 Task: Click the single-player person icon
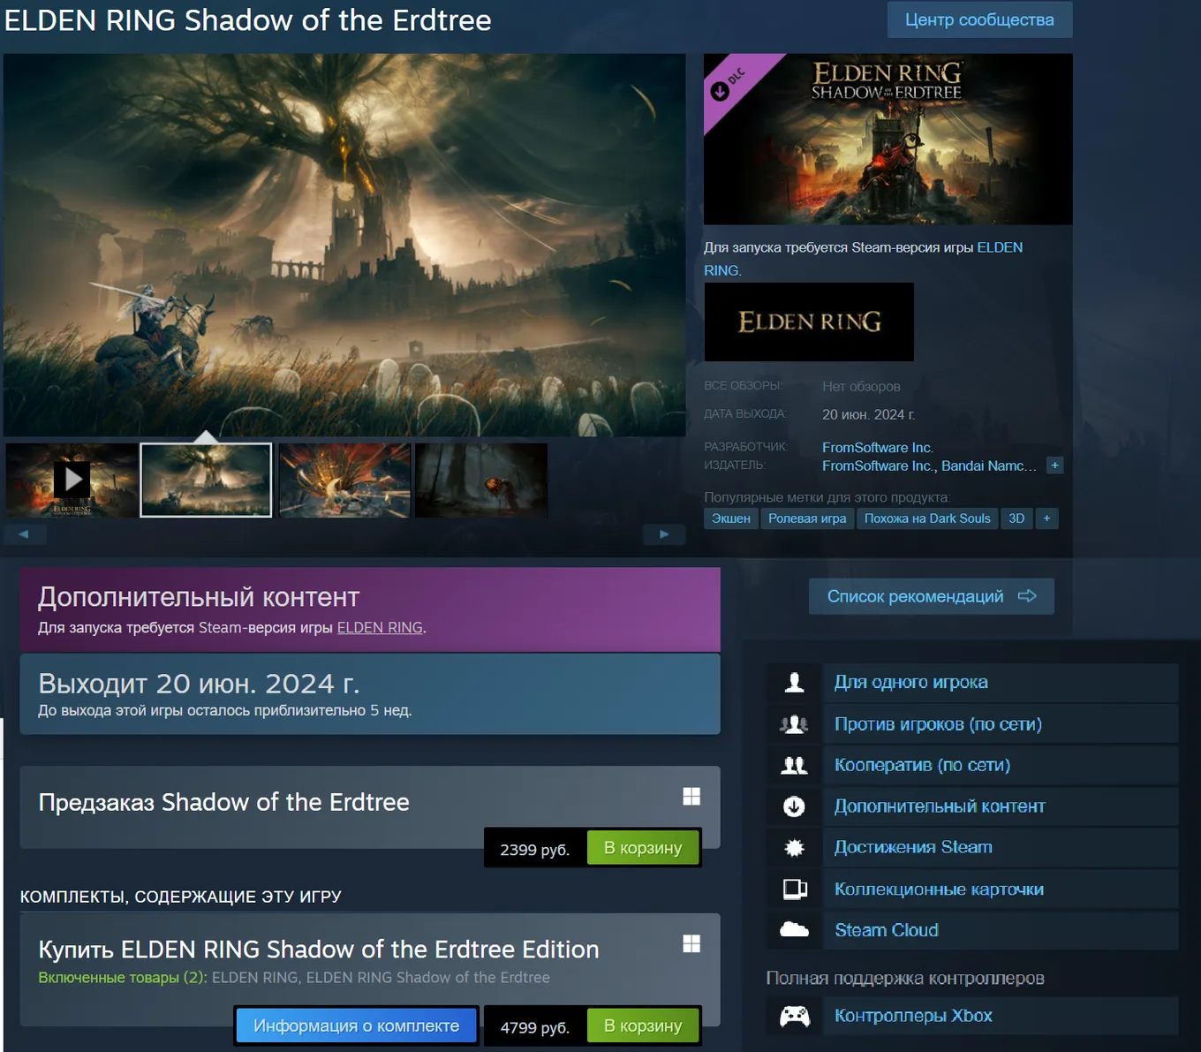(794, 682)
